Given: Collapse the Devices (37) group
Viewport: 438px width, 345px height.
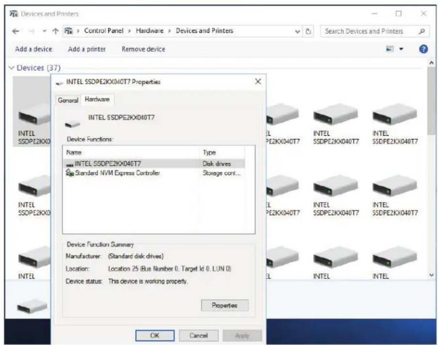Looking at the screenshot, I should [x=12, y=68].
